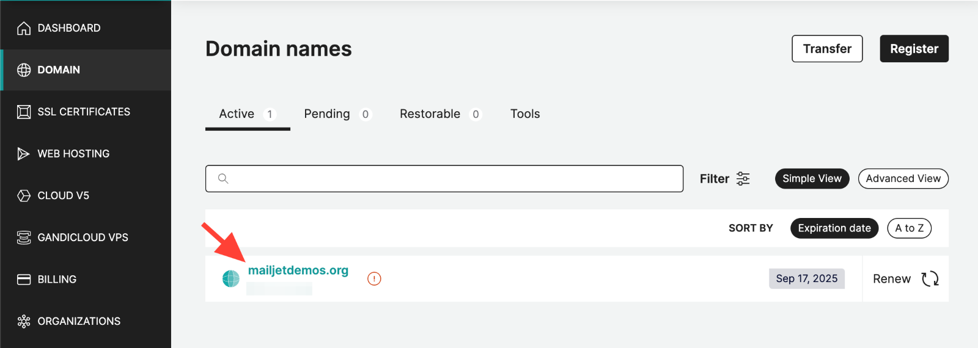Sort domains by Expiration date

pos(834,228)
